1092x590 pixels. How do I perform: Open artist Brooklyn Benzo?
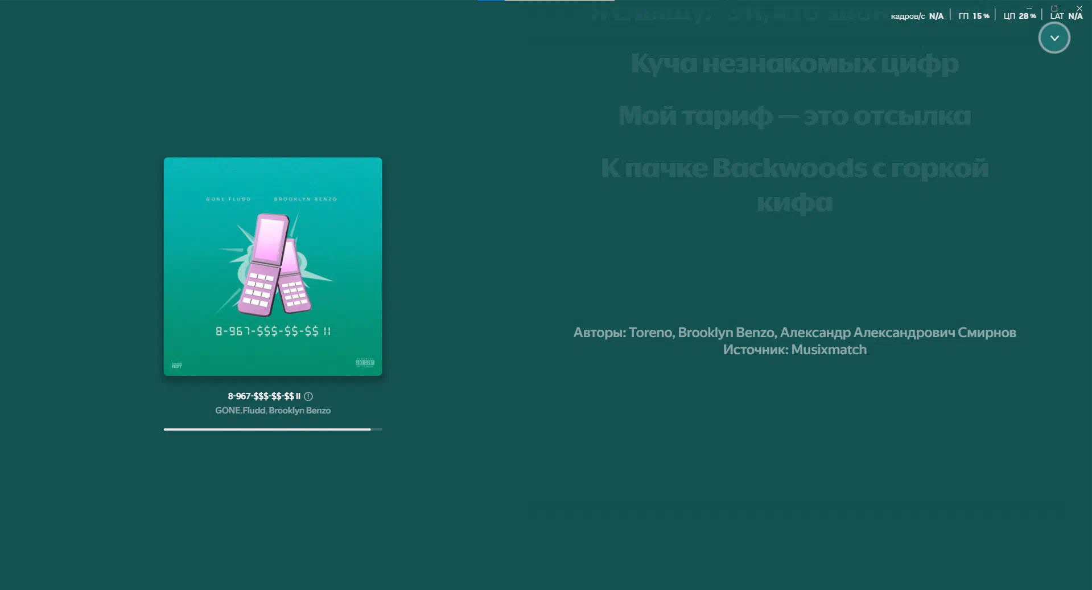click(300, 411)
